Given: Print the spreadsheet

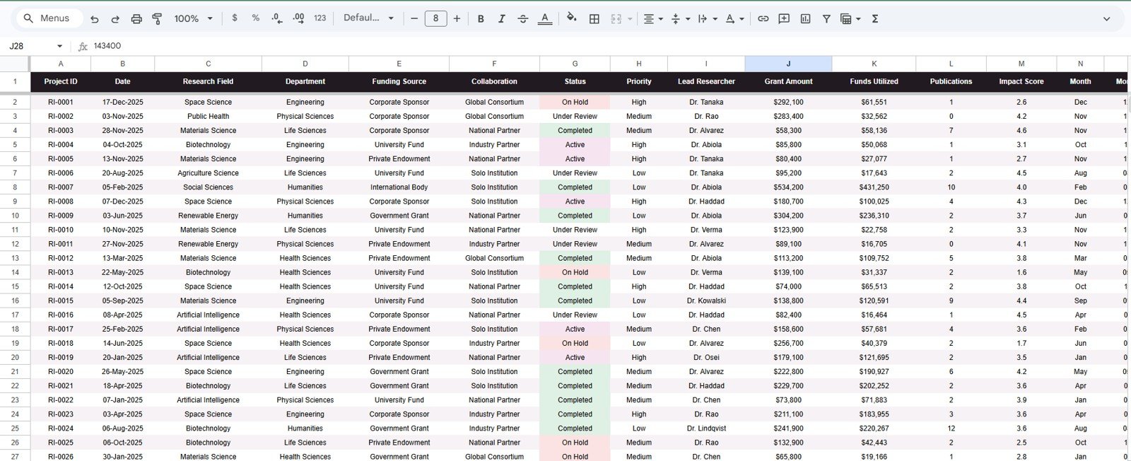Looking at the screenshot, I should coord(136,19).
